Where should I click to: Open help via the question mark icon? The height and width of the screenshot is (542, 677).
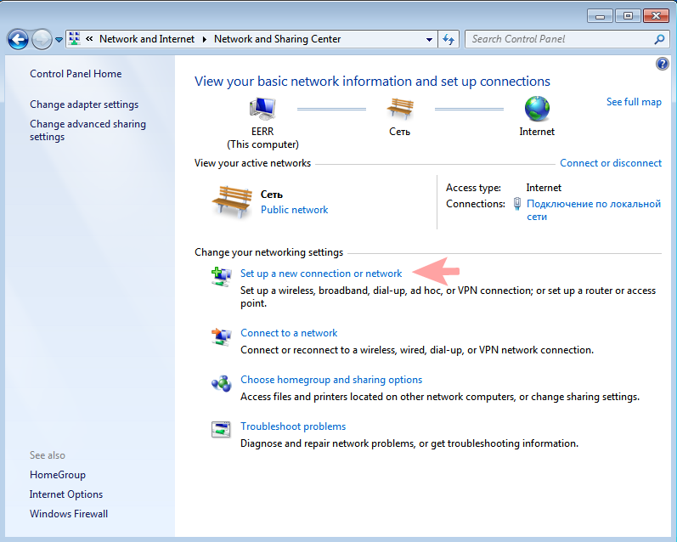point(663,65)
